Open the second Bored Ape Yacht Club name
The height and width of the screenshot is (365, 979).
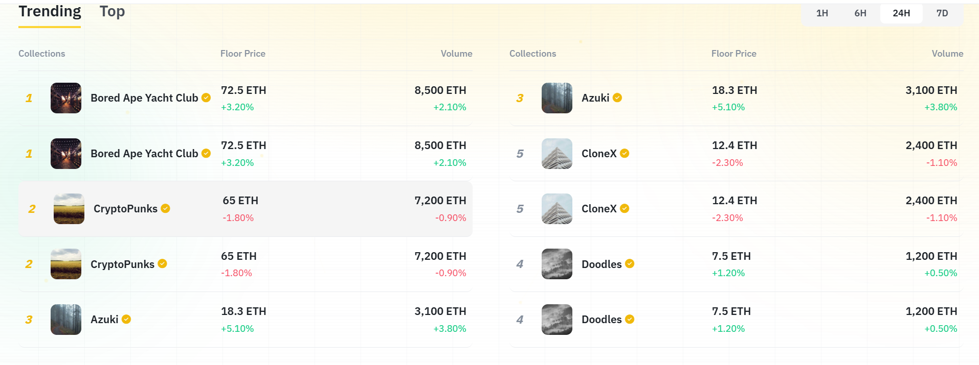[144, 154]
